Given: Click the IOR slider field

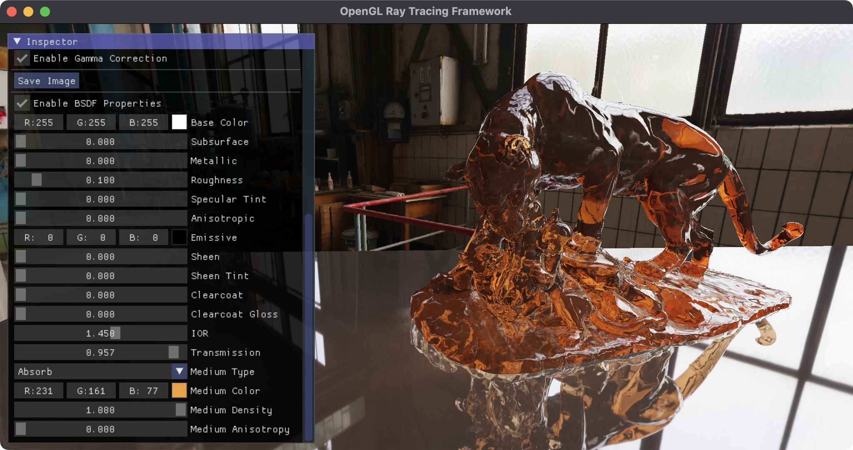Looking at the screenshot, I should coord(100,333).
